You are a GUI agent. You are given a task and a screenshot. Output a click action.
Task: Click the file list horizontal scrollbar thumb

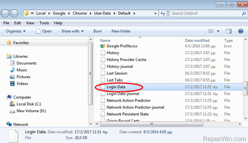(152, 124)
